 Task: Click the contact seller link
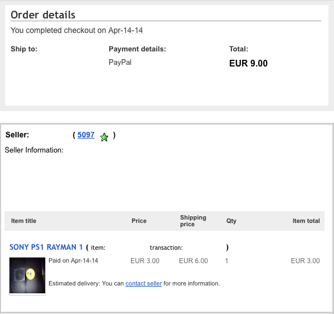143,283
